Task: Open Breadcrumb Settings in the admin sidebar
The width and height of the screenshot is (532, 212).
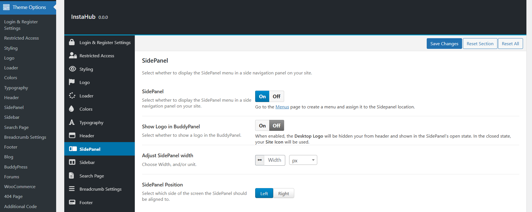Action: (x=25, y=137)
